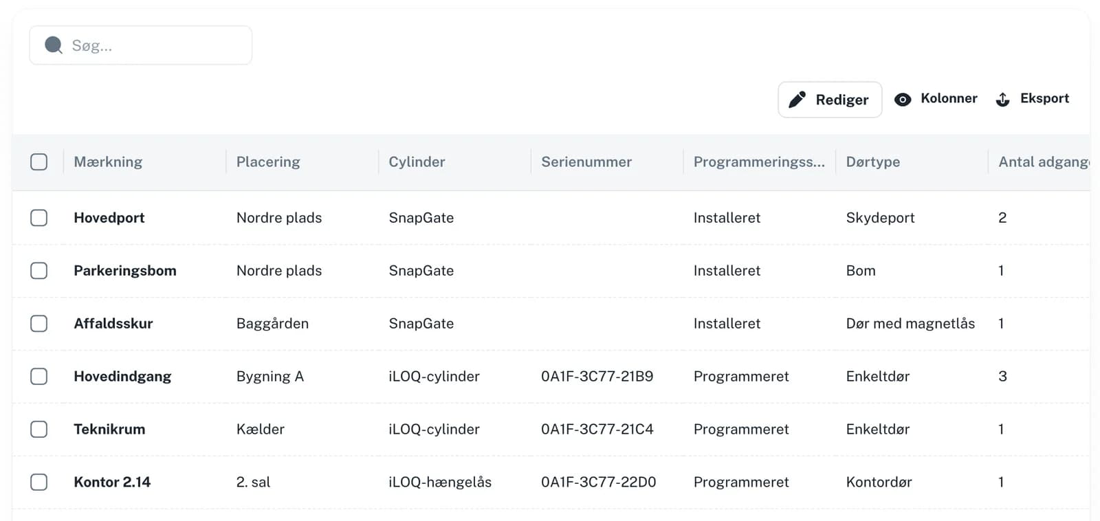Focus the Søg... search field
Image resolution: width=1100 pixels, height=521 pixels.
pos(141,45)
